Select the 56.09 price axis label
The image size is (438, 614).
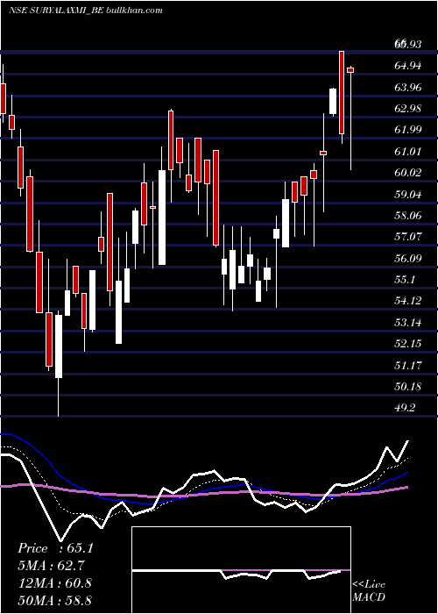[x=409, y=258]
